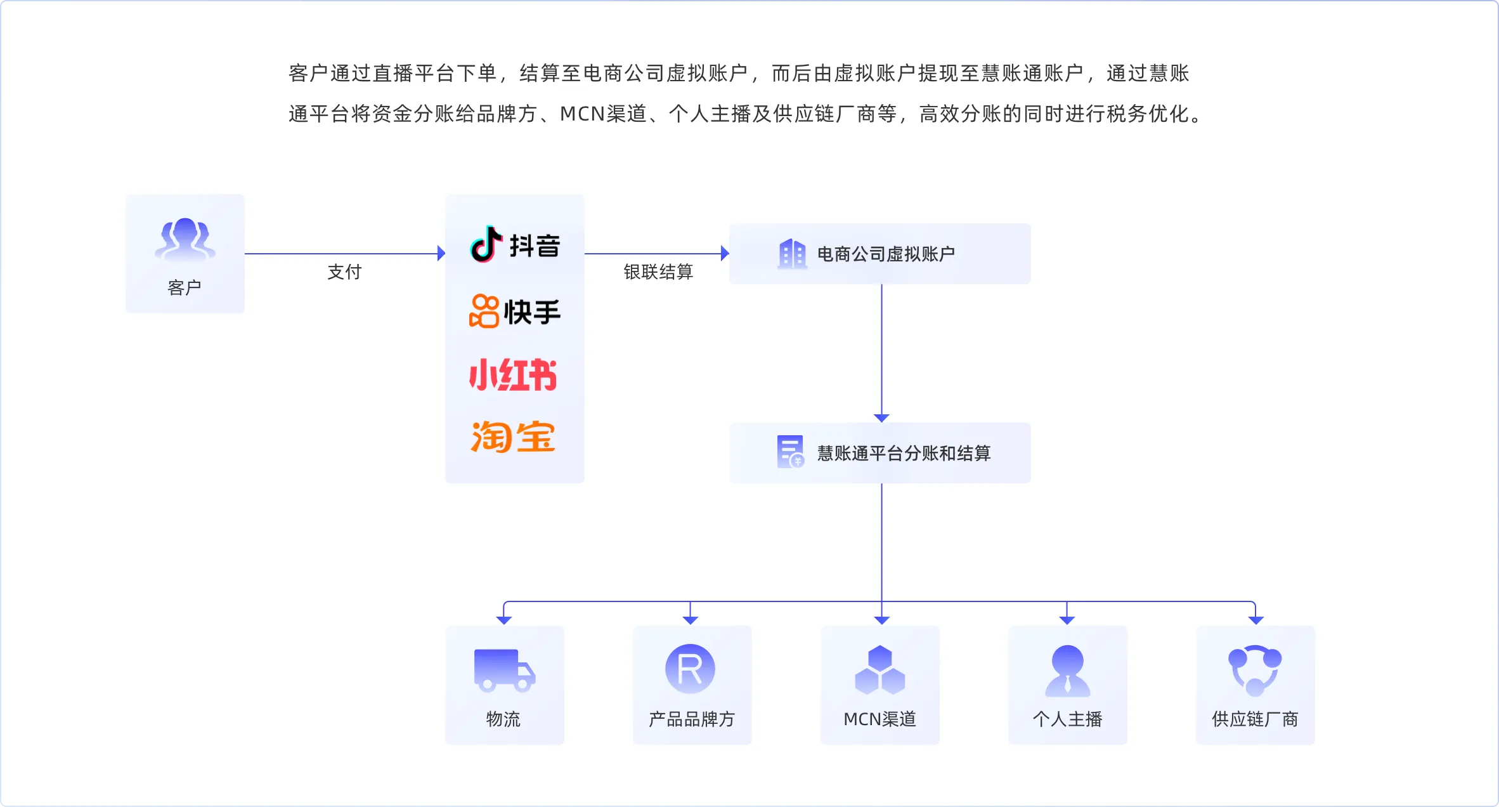The image size is (1499, 807).
Task: Click the MCN渠道 text label
Action: point(879,719)
